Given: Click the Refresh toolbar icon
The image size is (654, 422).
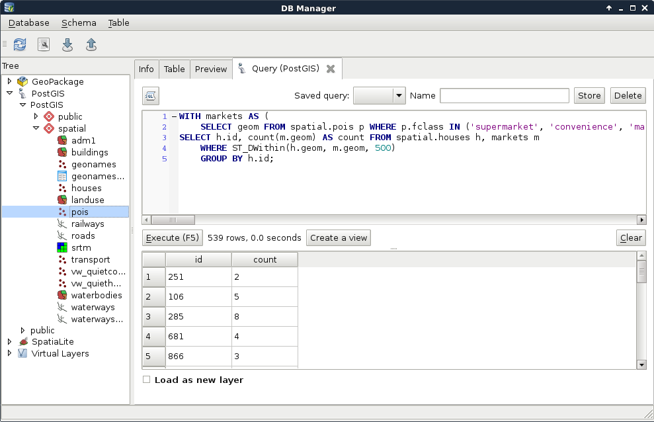Looking at the screenshot, I should (20, 44).
